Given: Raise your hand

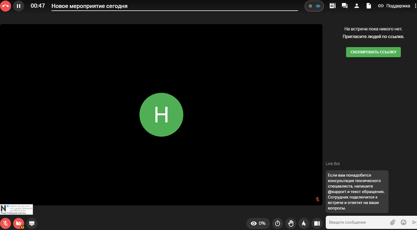Looking at the screenshot, I should 291,223.
